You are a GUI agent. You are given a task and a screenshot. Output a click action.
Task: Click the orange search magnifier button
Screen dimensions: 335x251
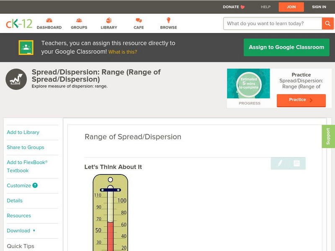coord(327,23)
